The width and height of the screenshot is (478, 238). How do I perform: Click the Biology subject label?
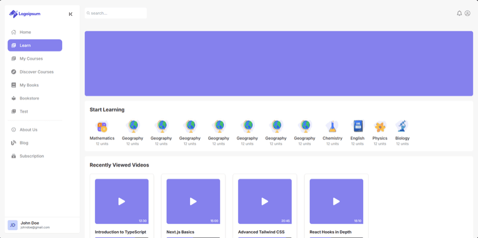(x=403, y=138)
